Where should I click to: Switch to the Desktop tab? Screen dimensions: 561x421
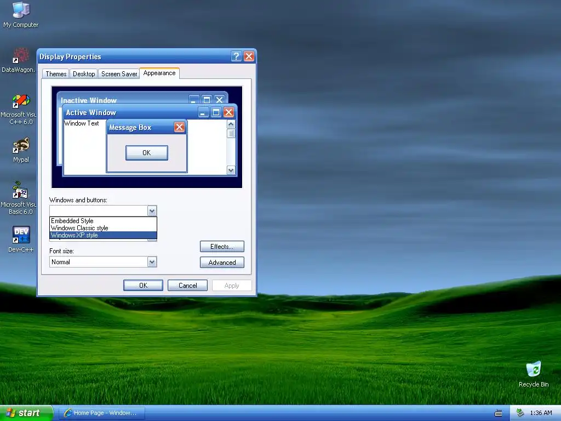click(84, 74)
